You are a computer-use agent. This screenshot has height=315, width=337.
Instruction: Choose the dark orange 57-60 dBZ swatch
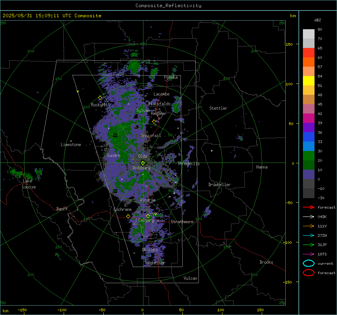click(309, 62)
